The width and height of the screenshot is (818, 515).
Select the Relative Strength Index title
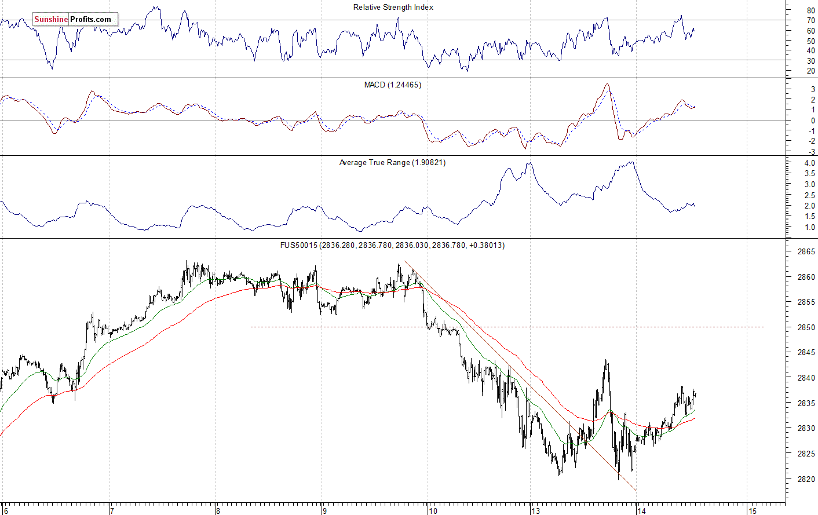(393, 8)
